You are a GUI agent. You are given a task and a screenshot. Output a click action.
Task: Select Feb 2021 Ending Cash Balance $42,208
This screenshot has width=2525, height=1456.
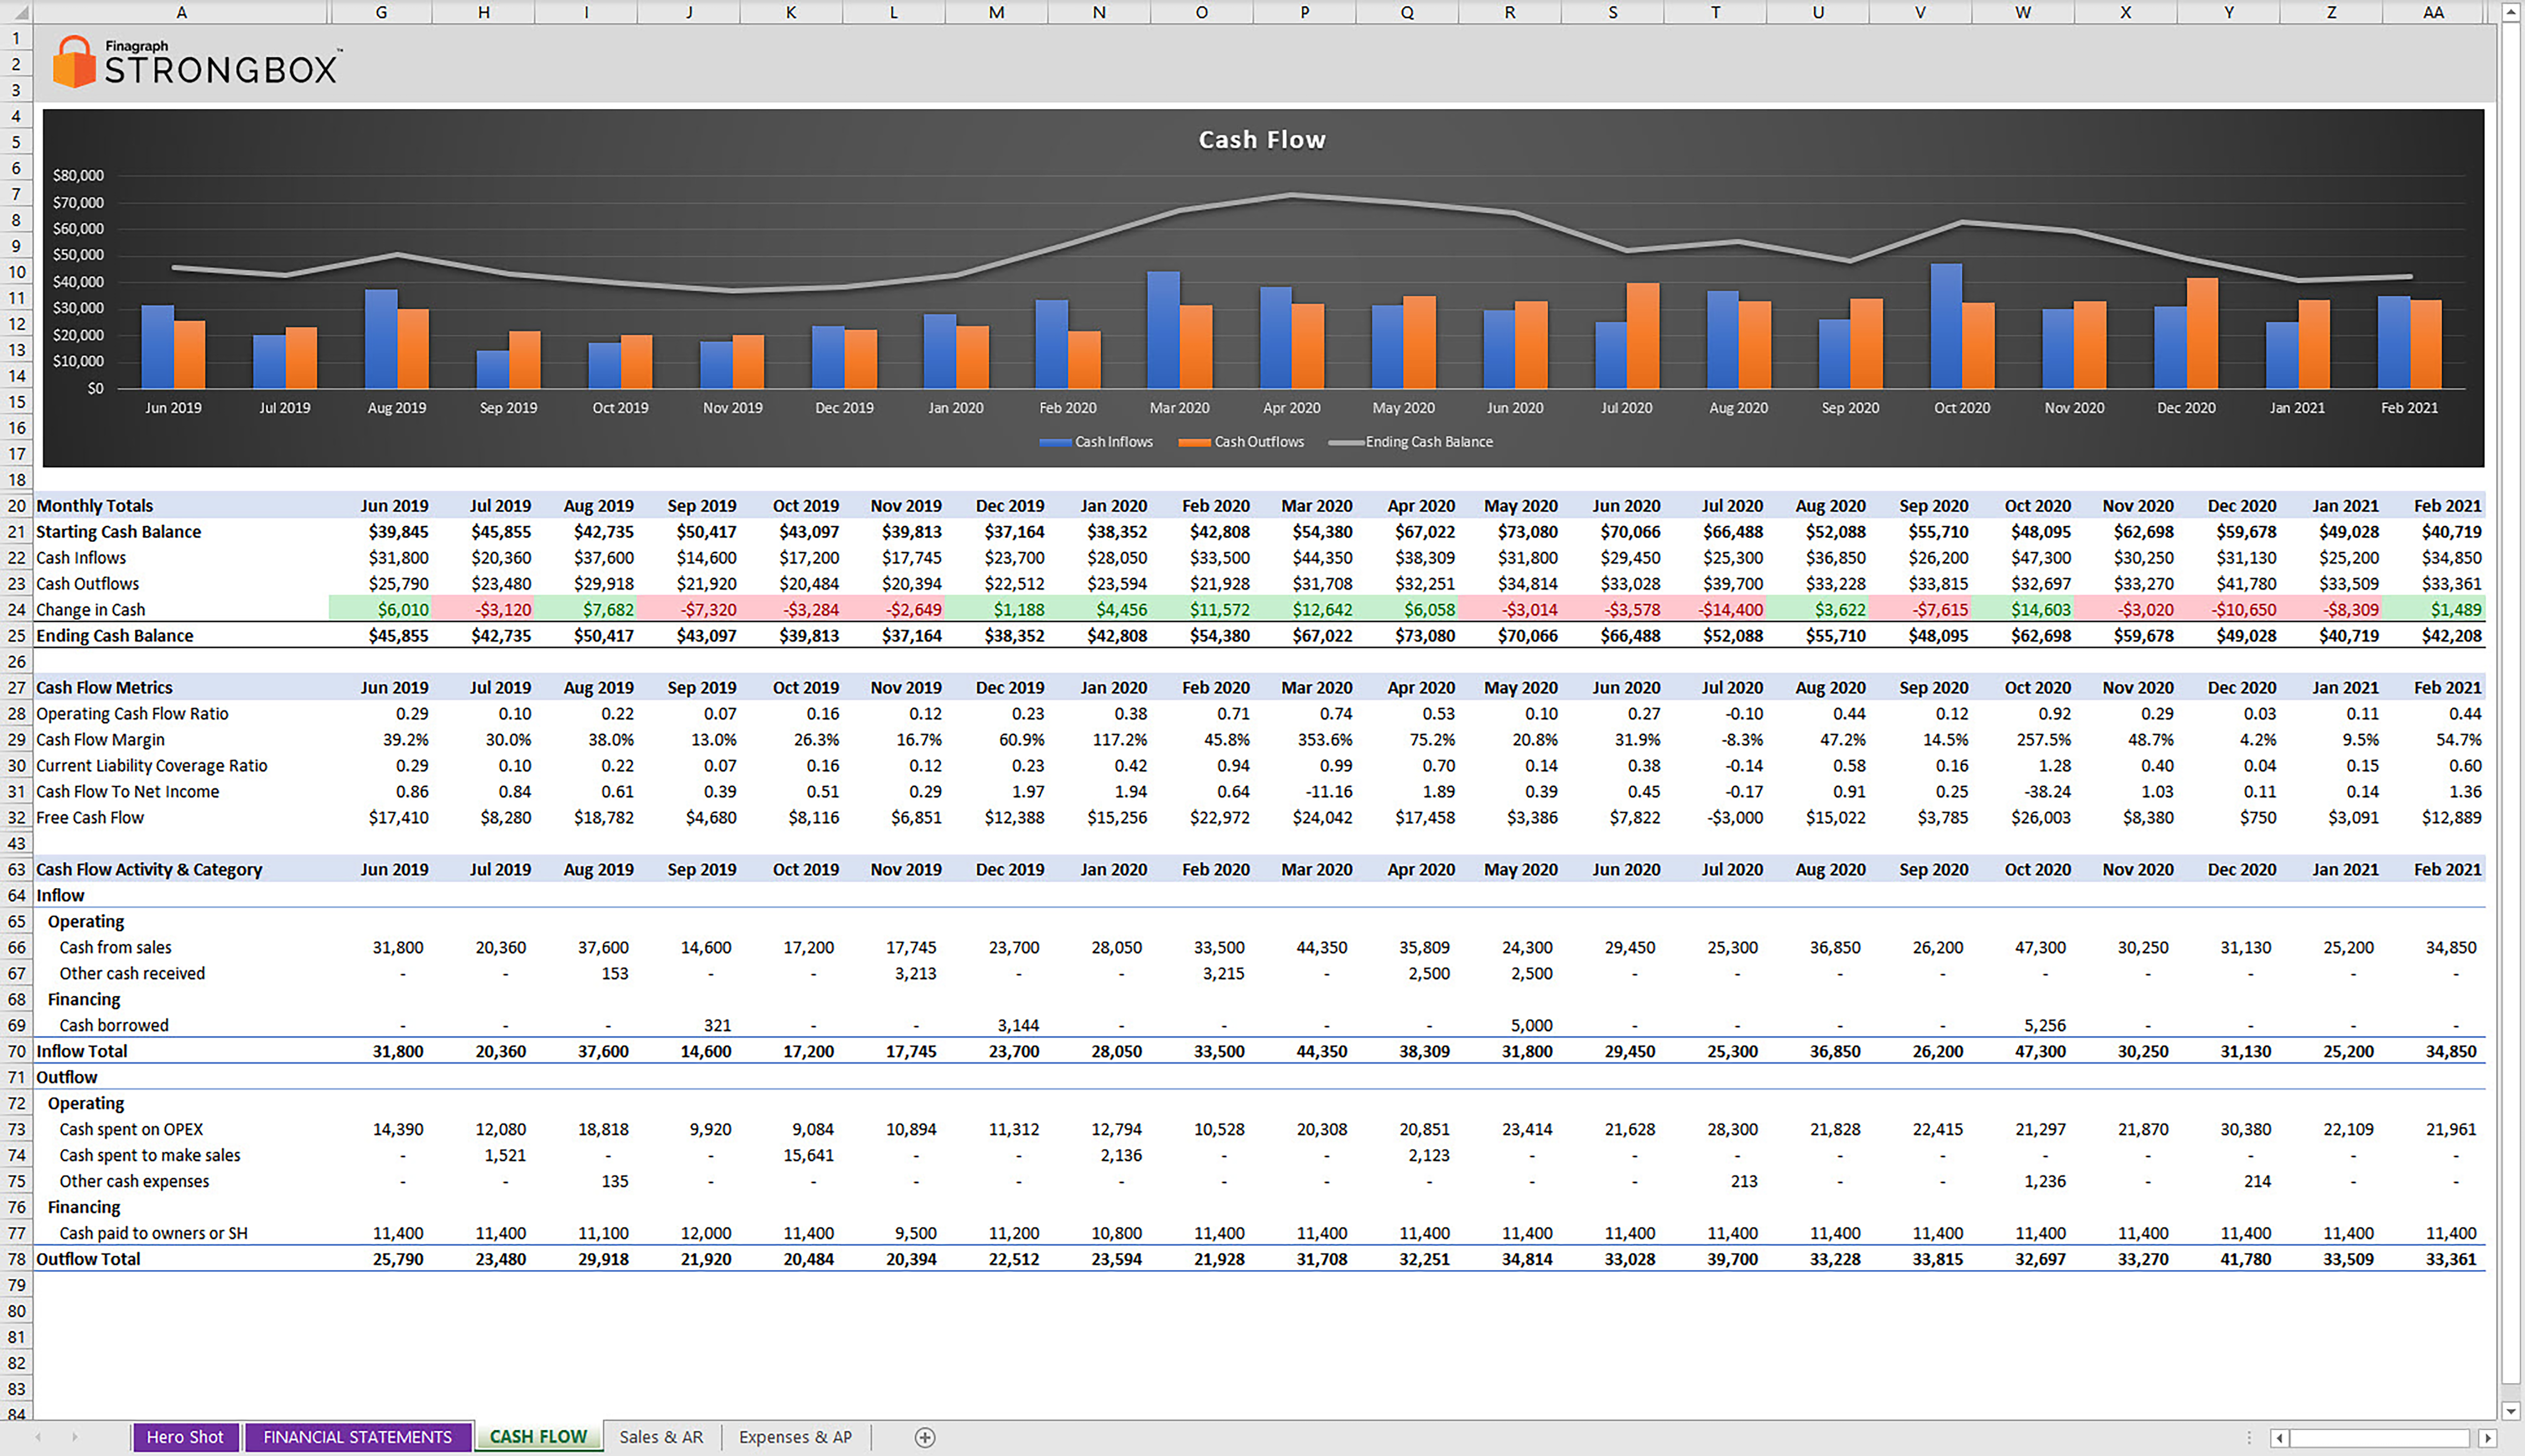(x=2434, y=636)
